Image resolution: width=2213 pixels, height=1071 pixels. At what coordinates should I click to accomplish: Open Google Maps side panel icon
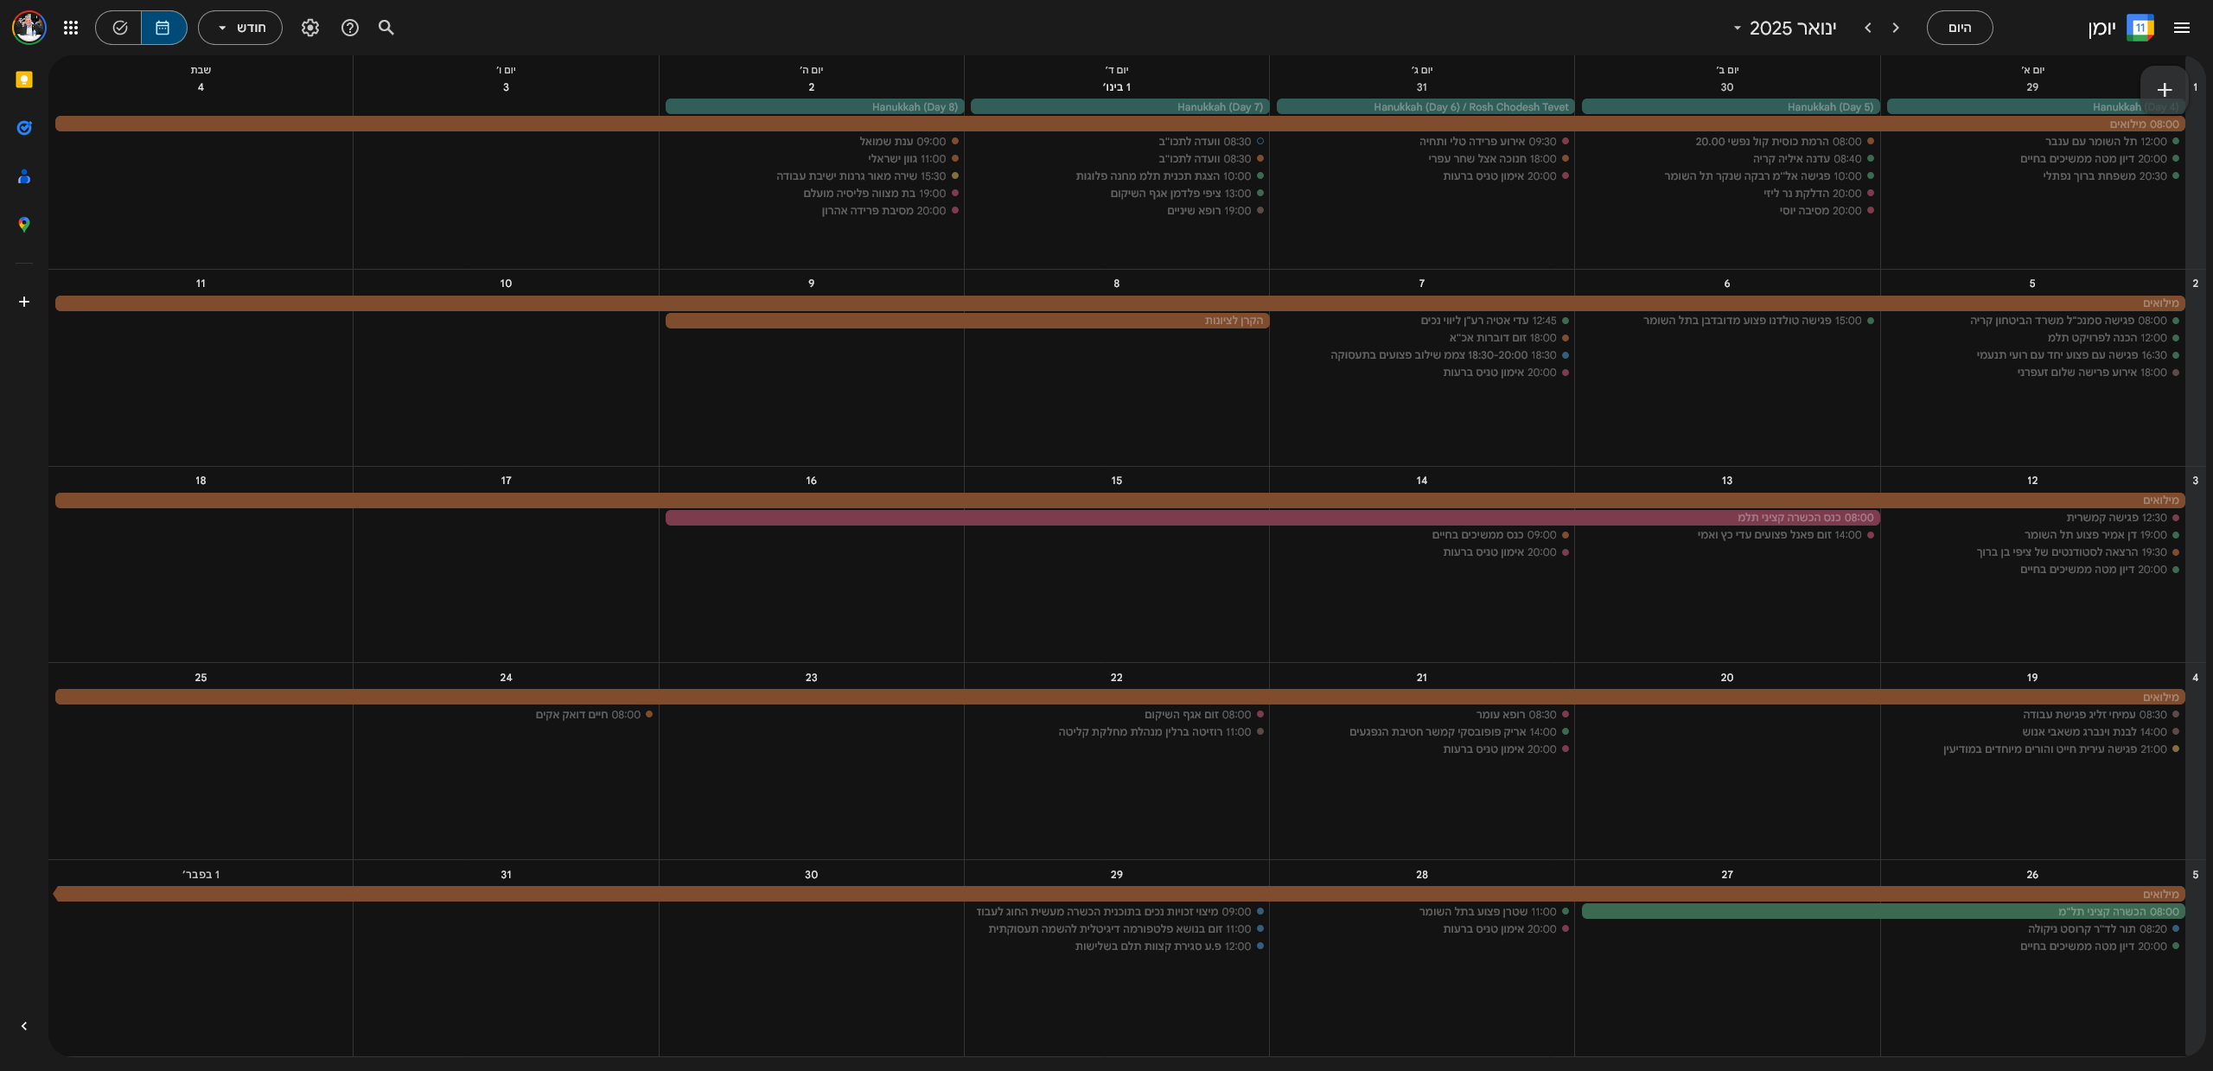click(24, 225)
